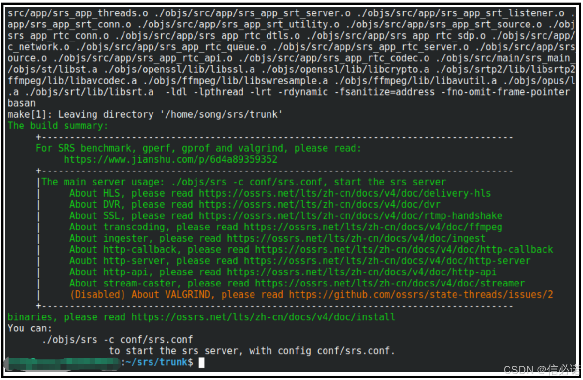
Task: Click './objs/srt/lib/libsrt.a' library path text
Action: (89, 92)
